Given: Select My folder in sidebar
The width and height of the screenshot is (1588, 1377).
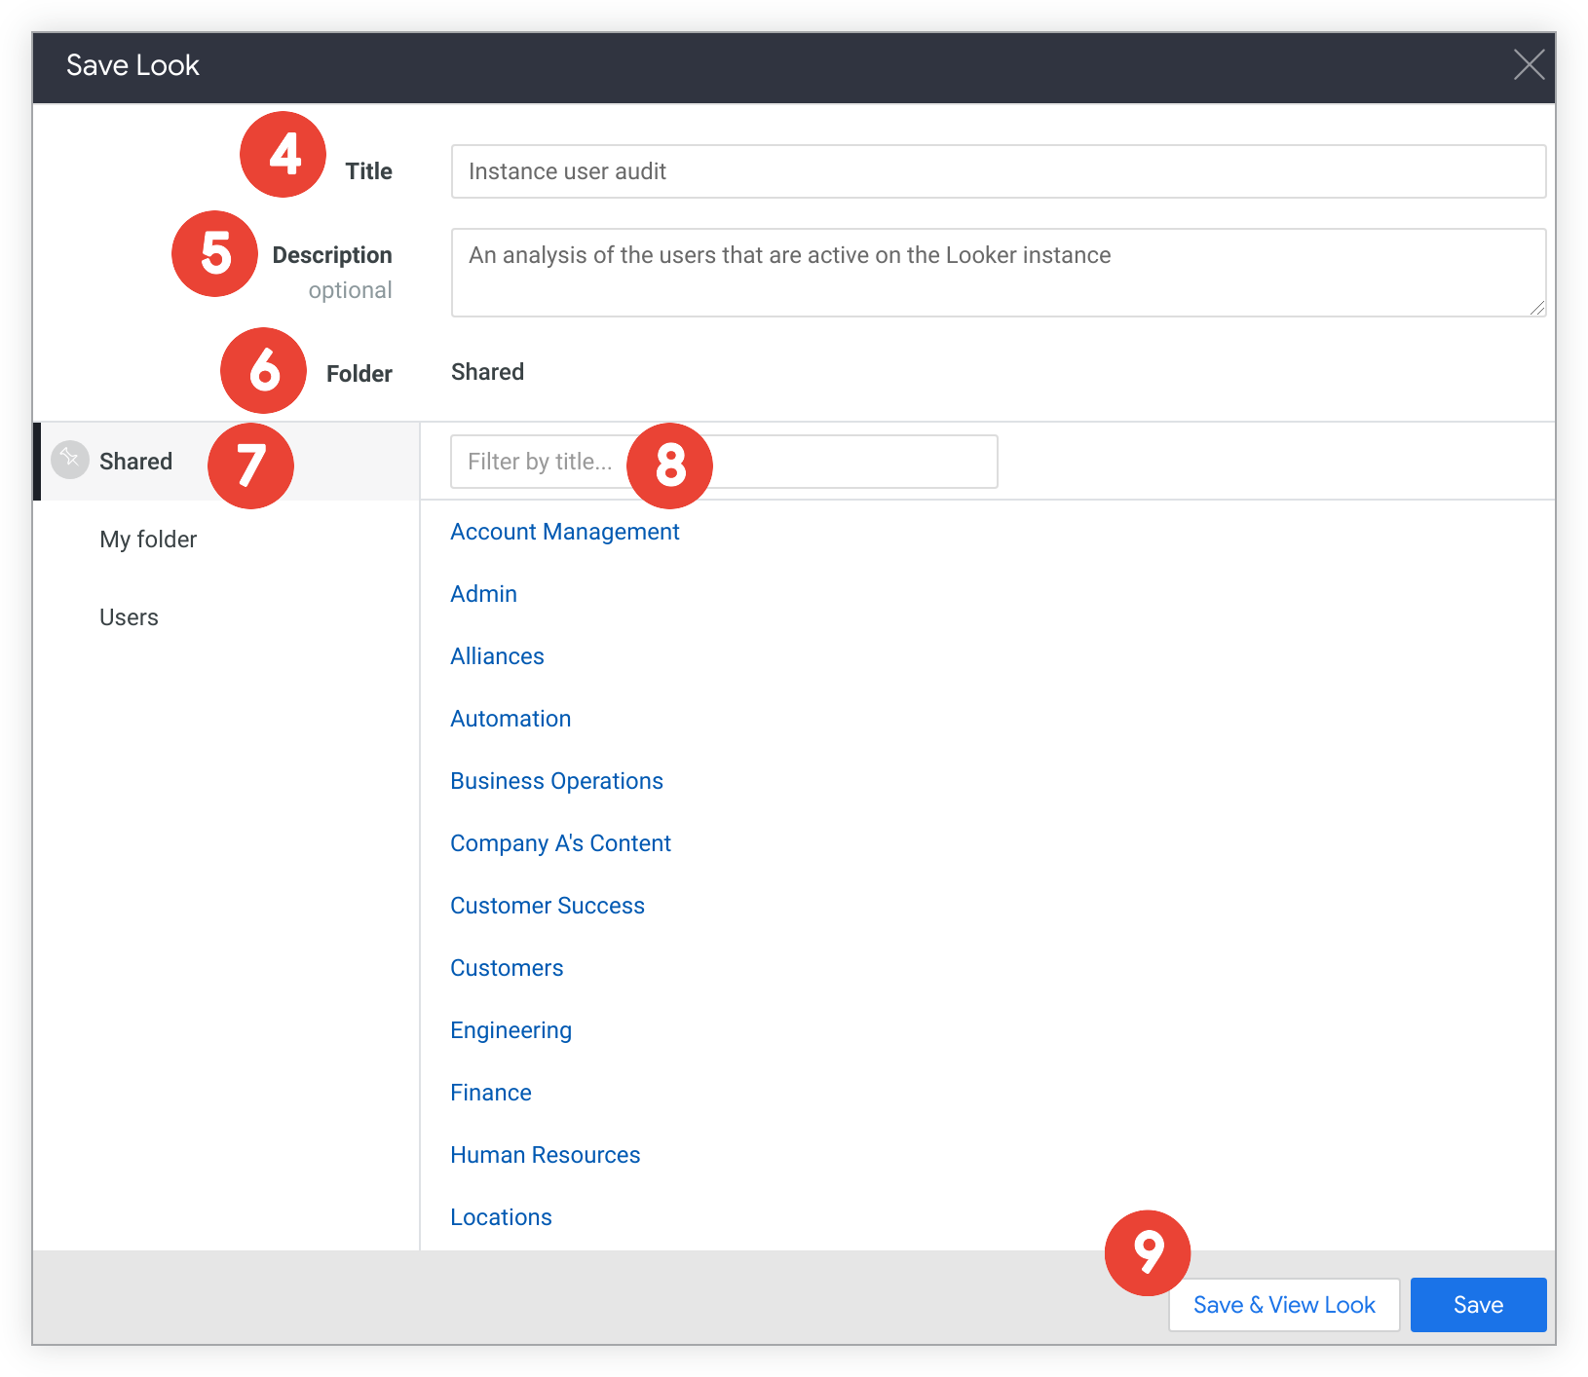Looking at the screenshot, I should (148, 540).
